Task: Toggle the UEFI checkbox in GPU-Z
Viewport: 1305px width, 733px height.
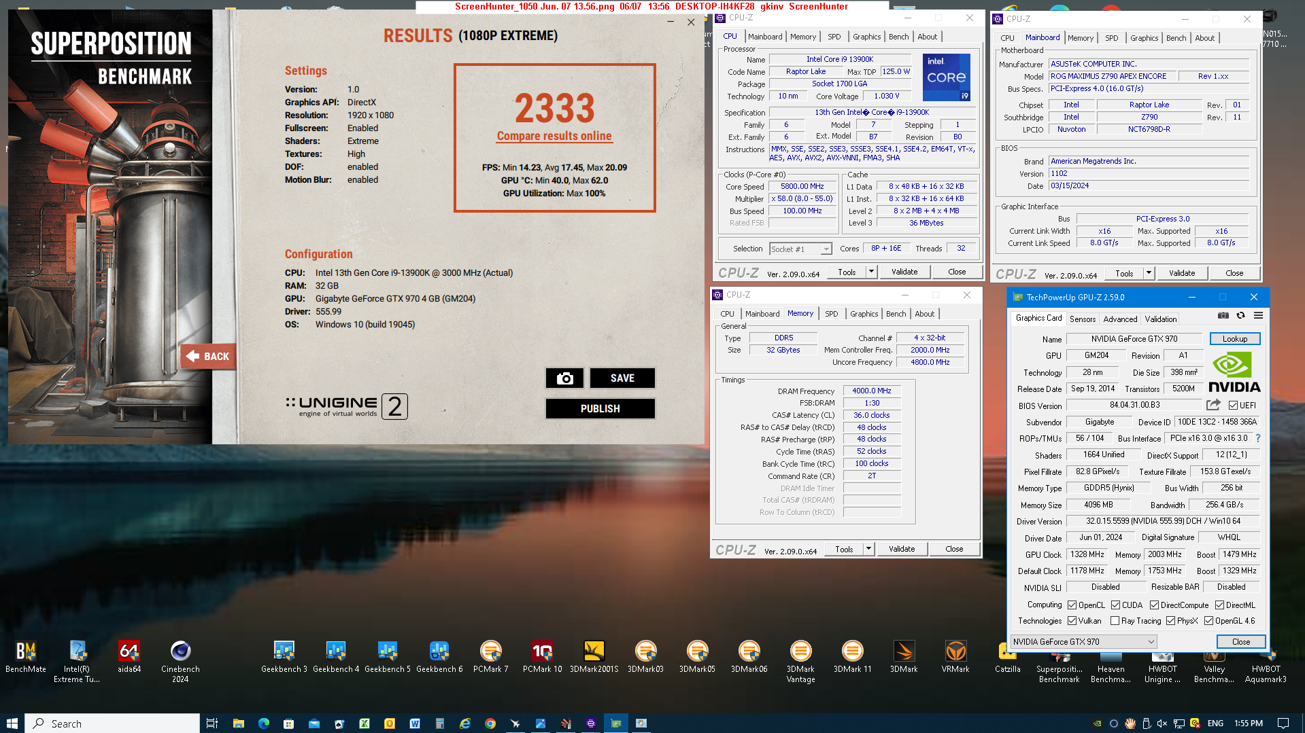Action: [1233, 406]
